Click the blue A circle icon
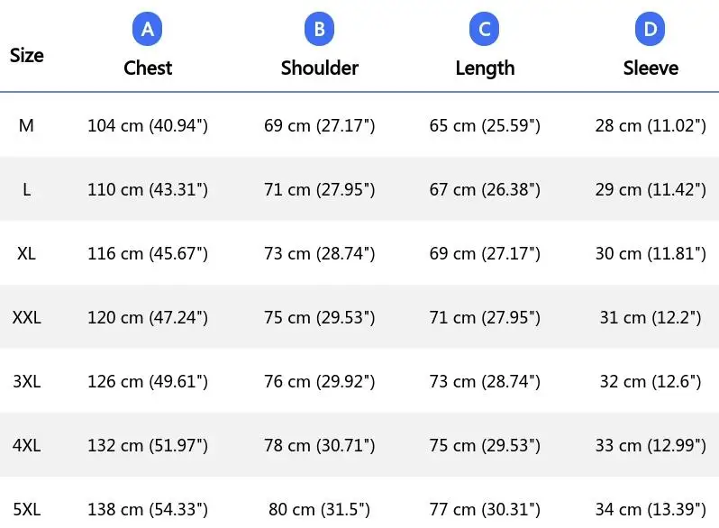Screen dimensions: 719x528 coord(147,29)
